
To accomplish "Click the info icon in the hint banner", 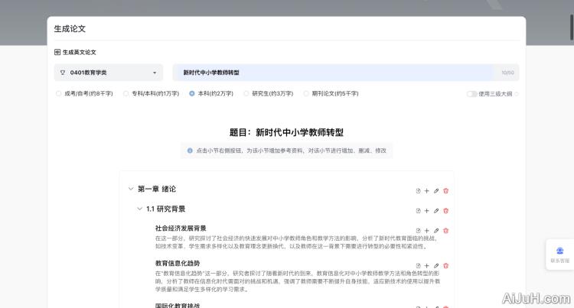I will 190,151.
